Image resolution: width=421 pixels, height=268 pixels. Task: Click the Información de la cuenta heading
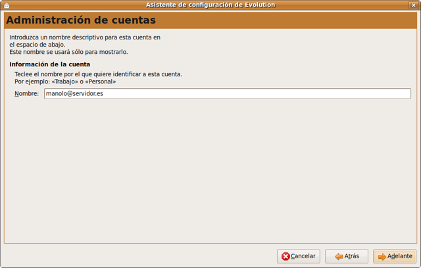[50, 64]
